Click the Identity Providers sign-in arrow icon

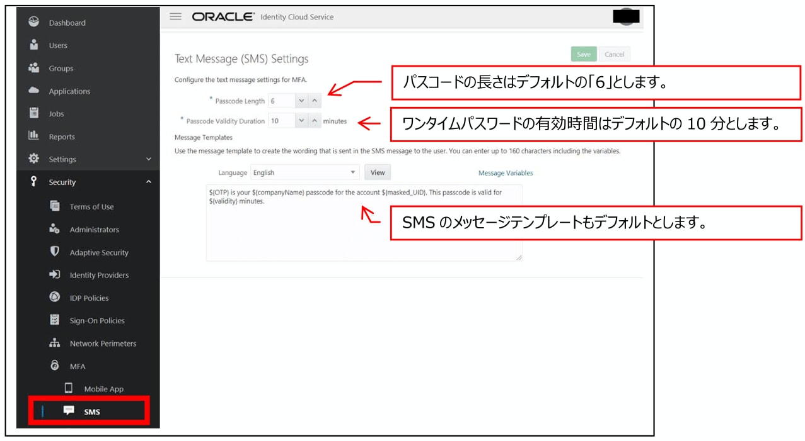pos(55,274)
